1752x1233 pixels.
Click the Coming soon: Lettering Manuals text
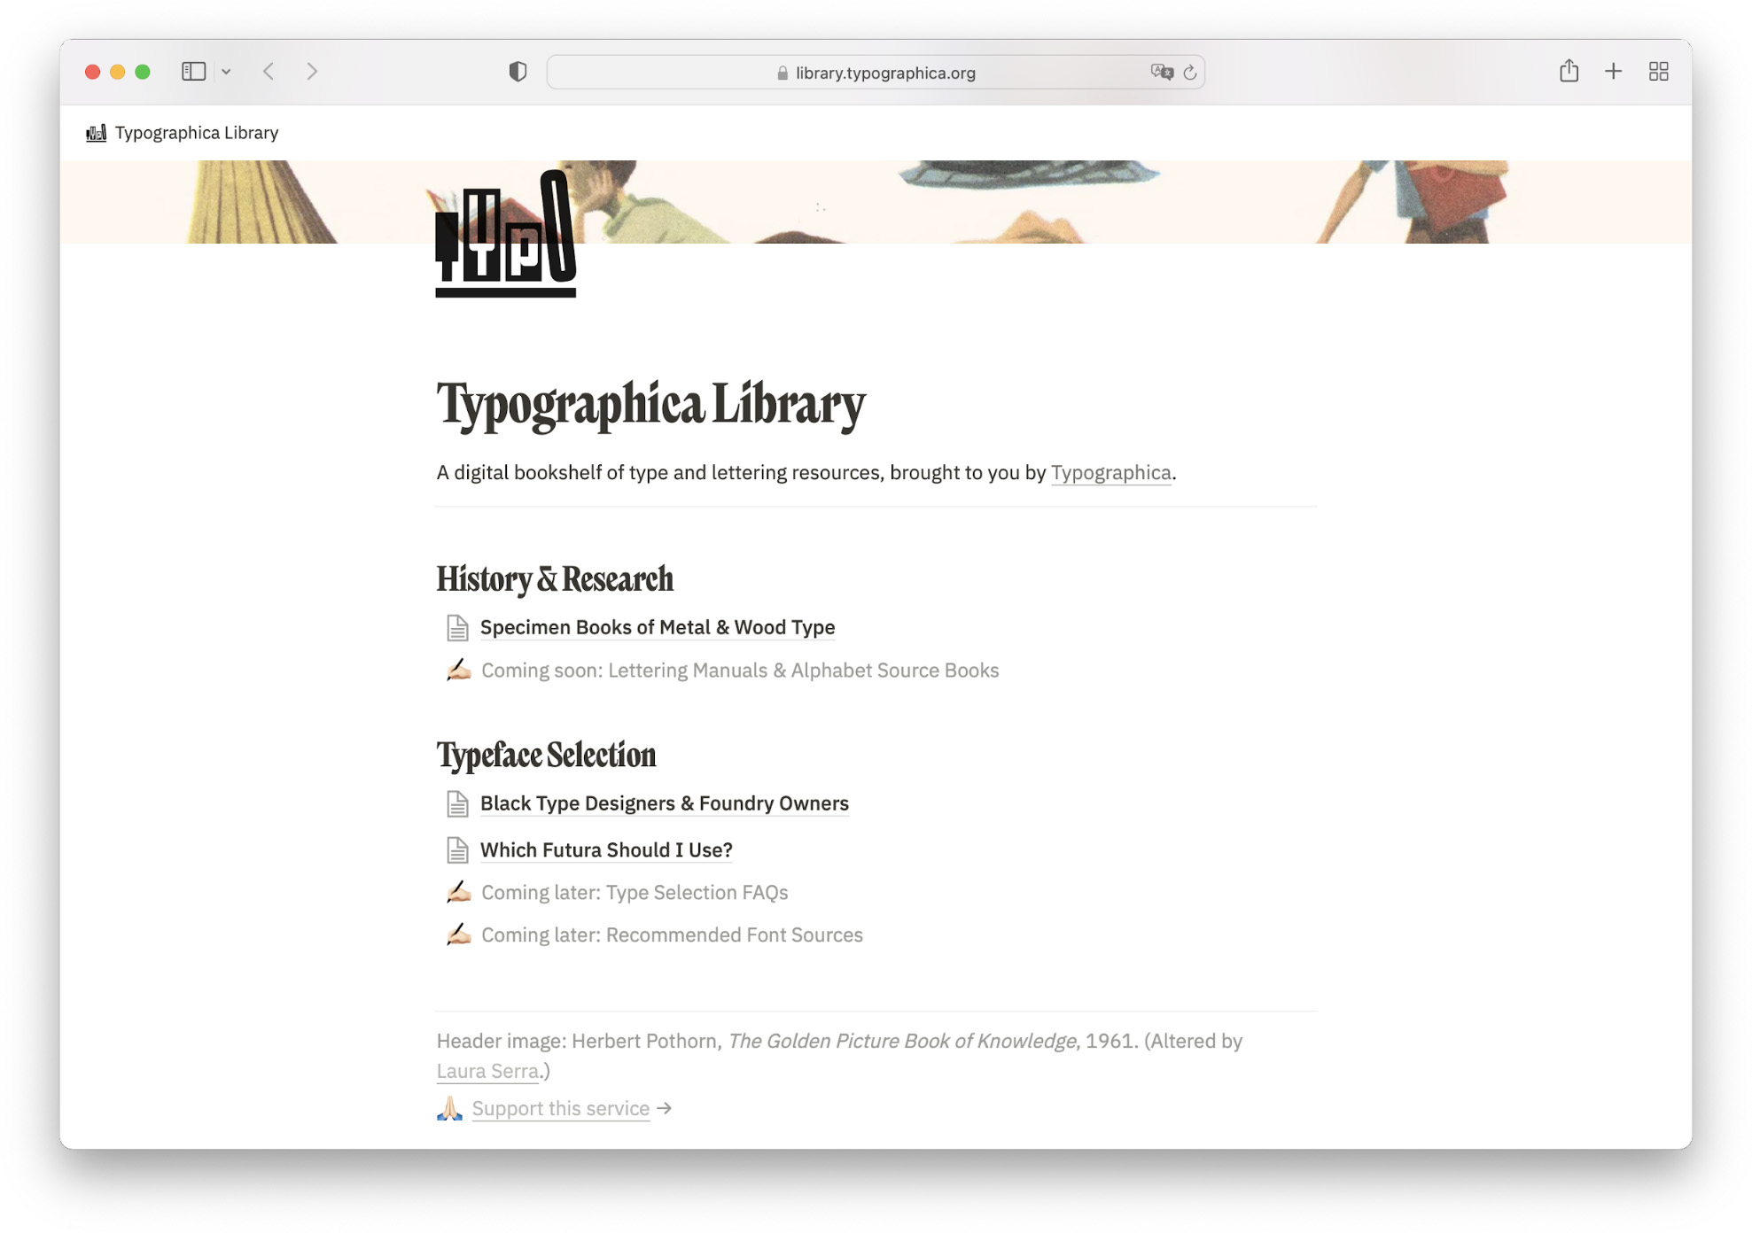point(740,671)
